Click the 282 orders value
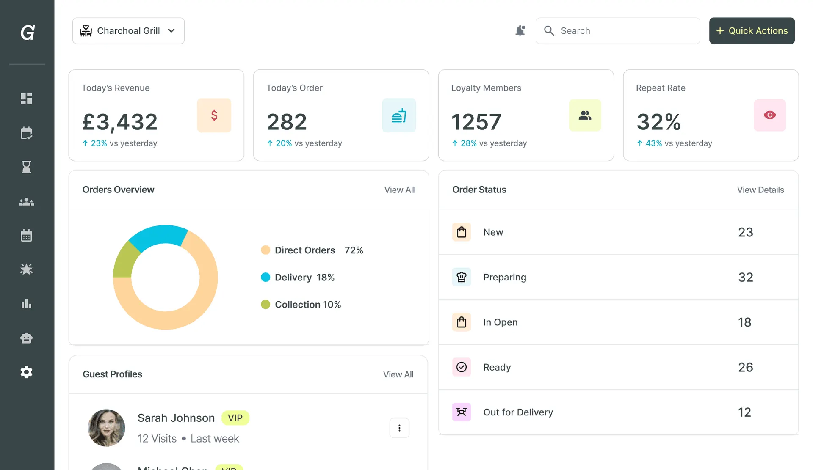Image resolution: width=813 pixels, height=470 pixels. click(287, 122)
